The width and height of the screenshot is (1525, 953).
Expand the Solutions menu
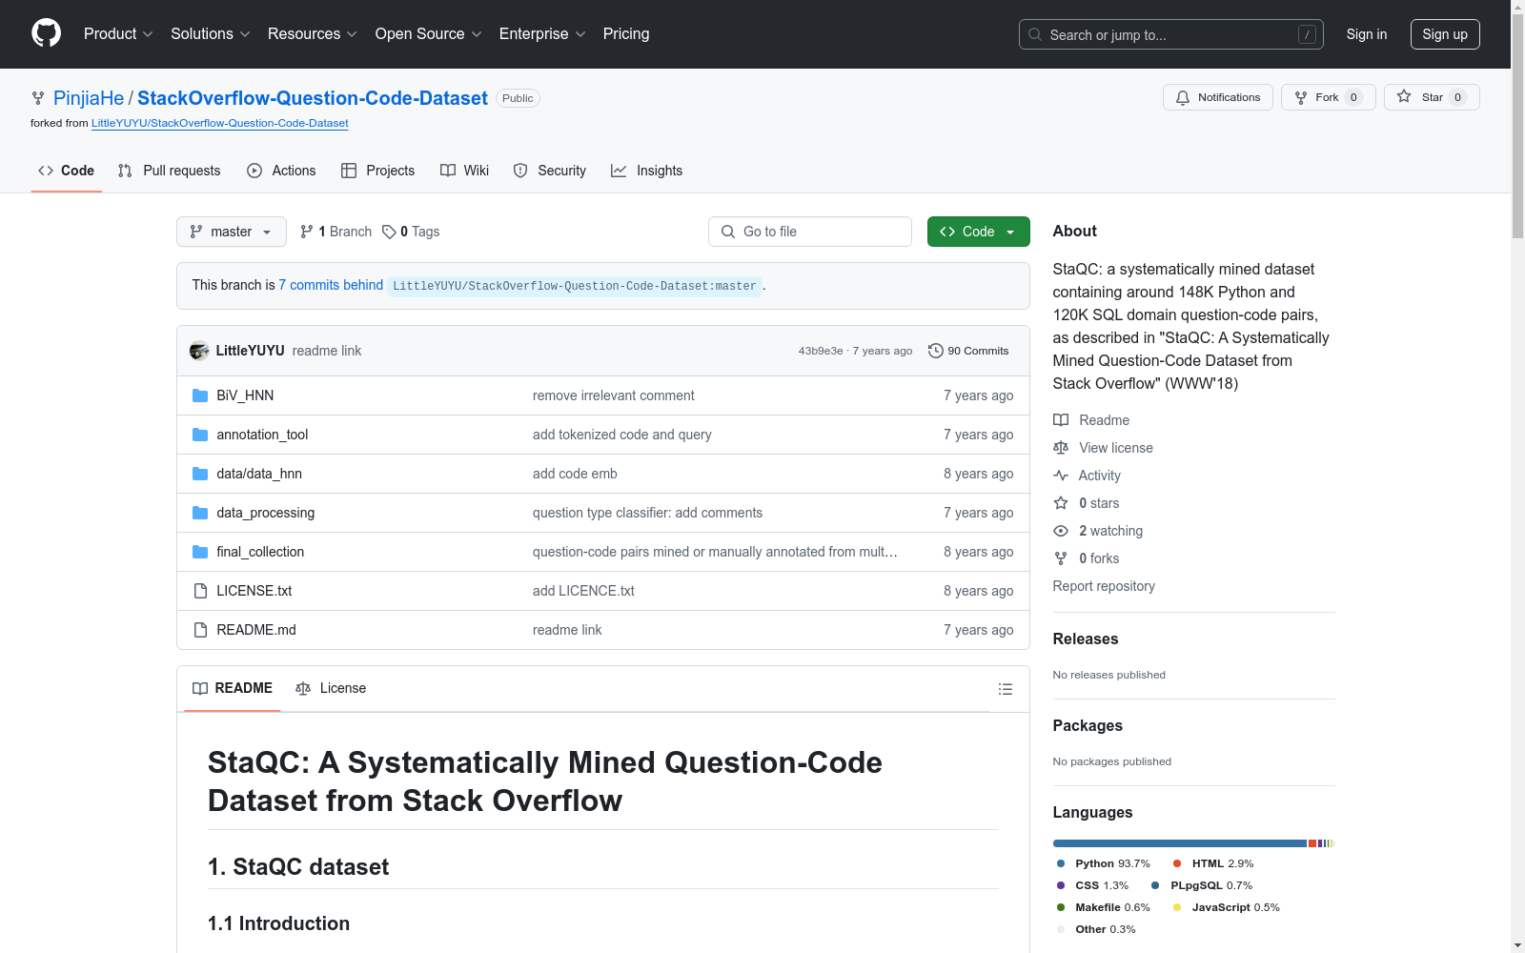tap(211, 34)
